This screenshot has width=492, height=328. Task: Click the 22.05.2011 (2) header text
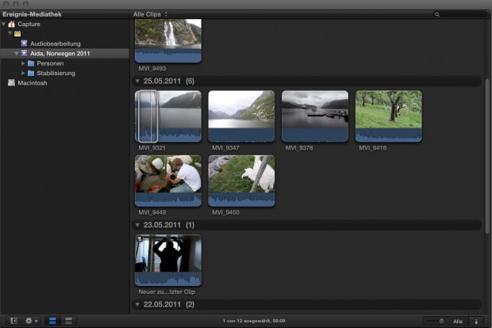pyautogui.click(x=169, y=304)
